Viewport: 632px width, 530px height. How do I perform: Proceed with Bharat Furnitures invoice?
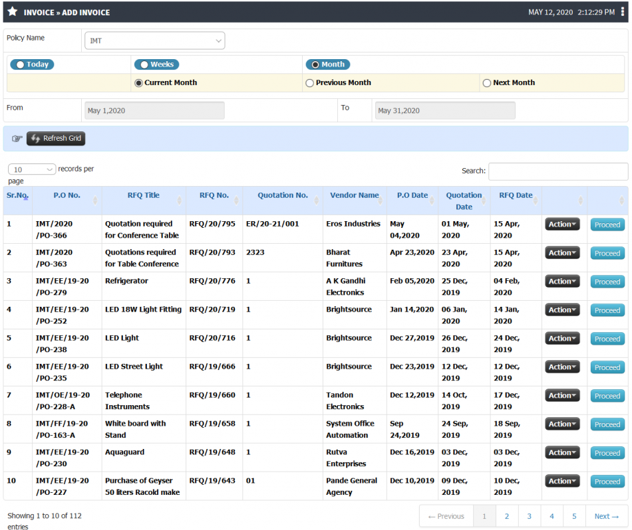click(x=607, y=253)
